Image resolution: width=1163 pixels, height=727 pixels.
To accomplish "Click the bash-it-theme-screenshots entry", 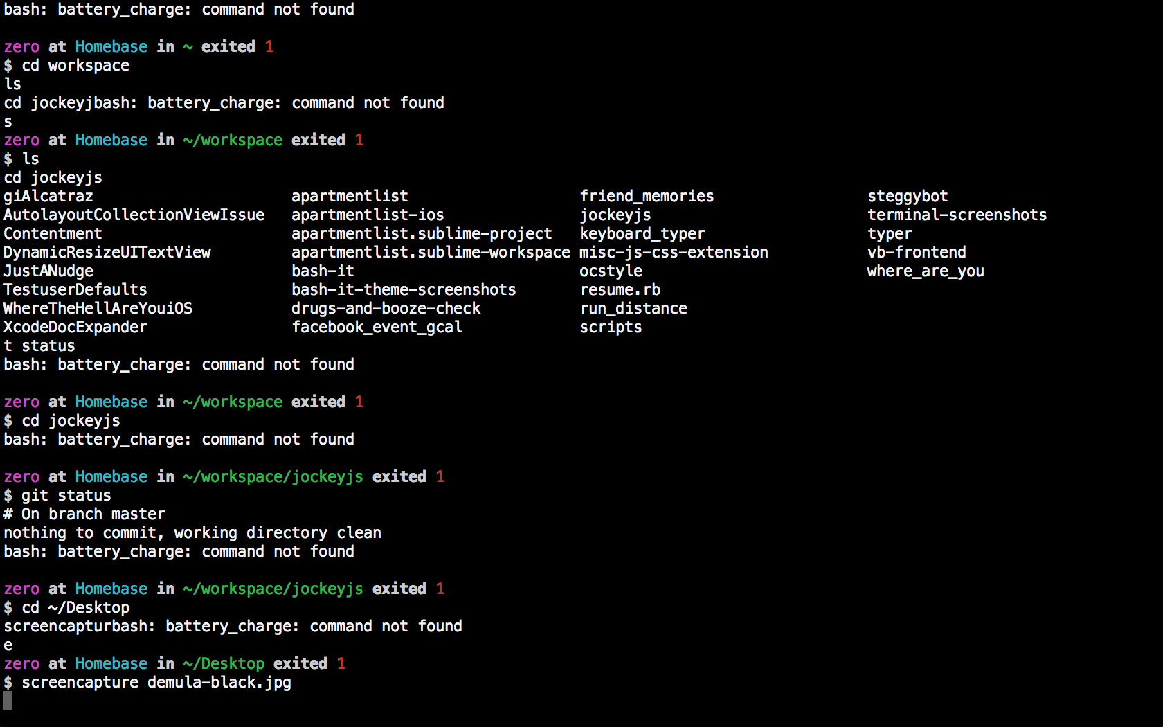I will click(403, 290).
